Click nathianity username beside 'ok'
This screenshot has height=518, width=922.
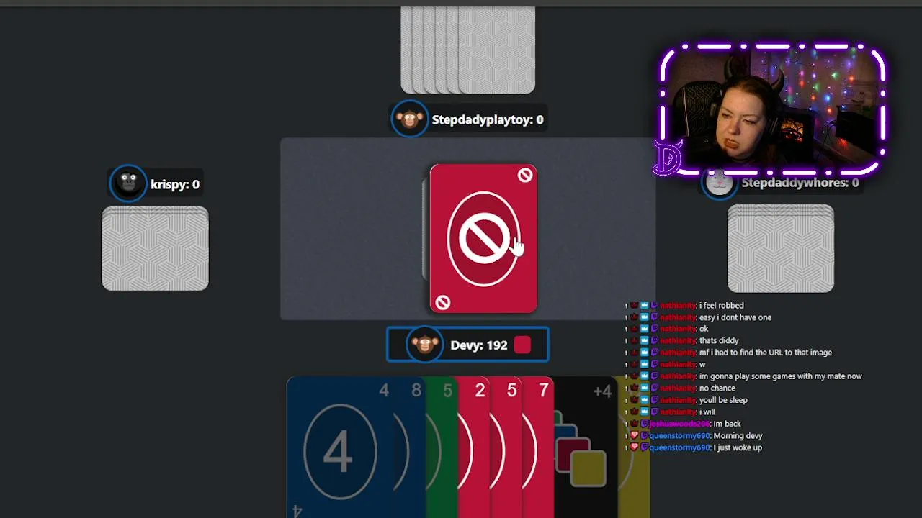(678, 329)
